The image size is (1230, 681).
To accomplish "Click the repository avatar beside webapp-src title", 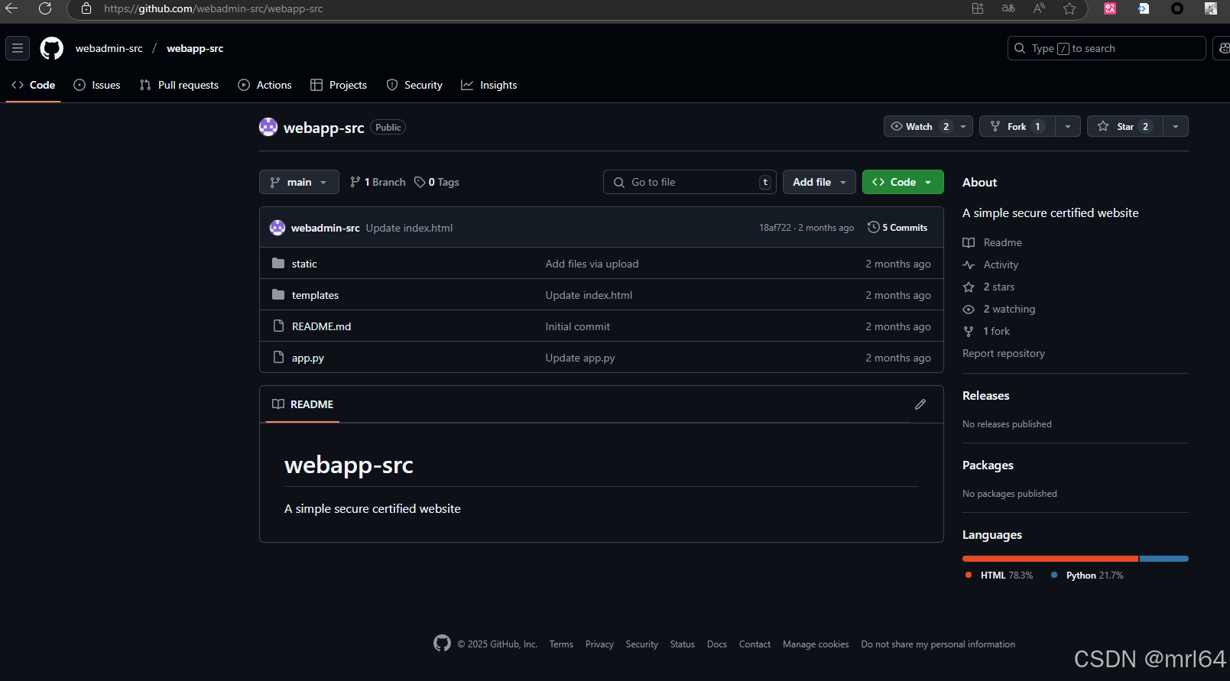I will tap(268, 127).
